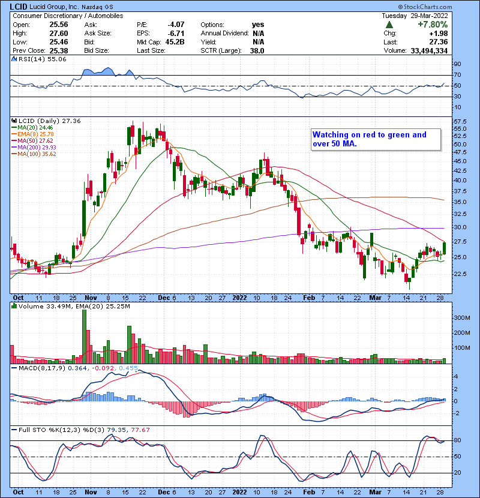Click the Tuesday 29-Mar-2022 date
The width and height of the screenshot is (480, 498).
pos(415,16)
